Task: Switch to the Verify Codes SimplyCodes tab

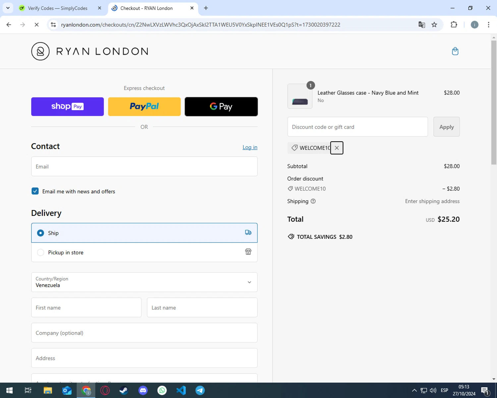Action: click(58, 8)
